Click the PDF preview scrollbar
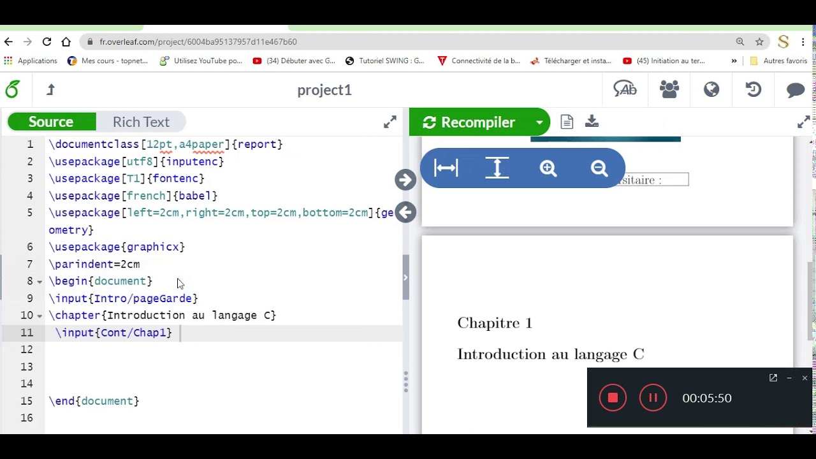Viewport: 816px width, 459px height. point(812,301)
